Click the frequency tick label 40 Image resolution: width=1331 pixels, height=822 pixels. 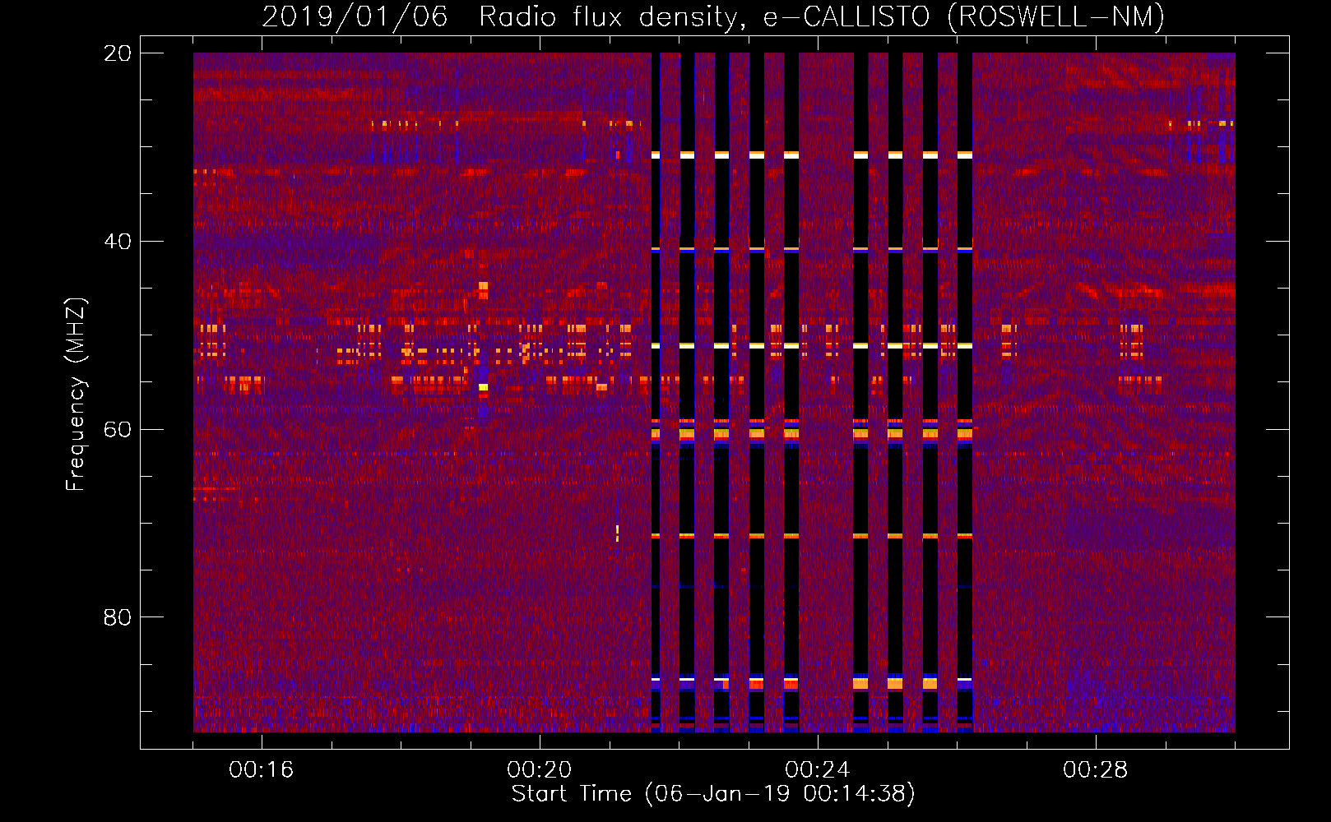(x=118, y=242)
